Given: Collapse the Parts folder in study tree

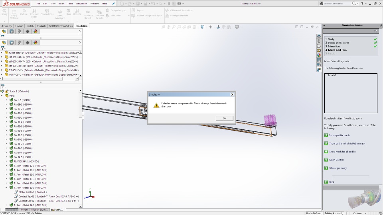Looking at the screenshot, I should pos(2,96).
